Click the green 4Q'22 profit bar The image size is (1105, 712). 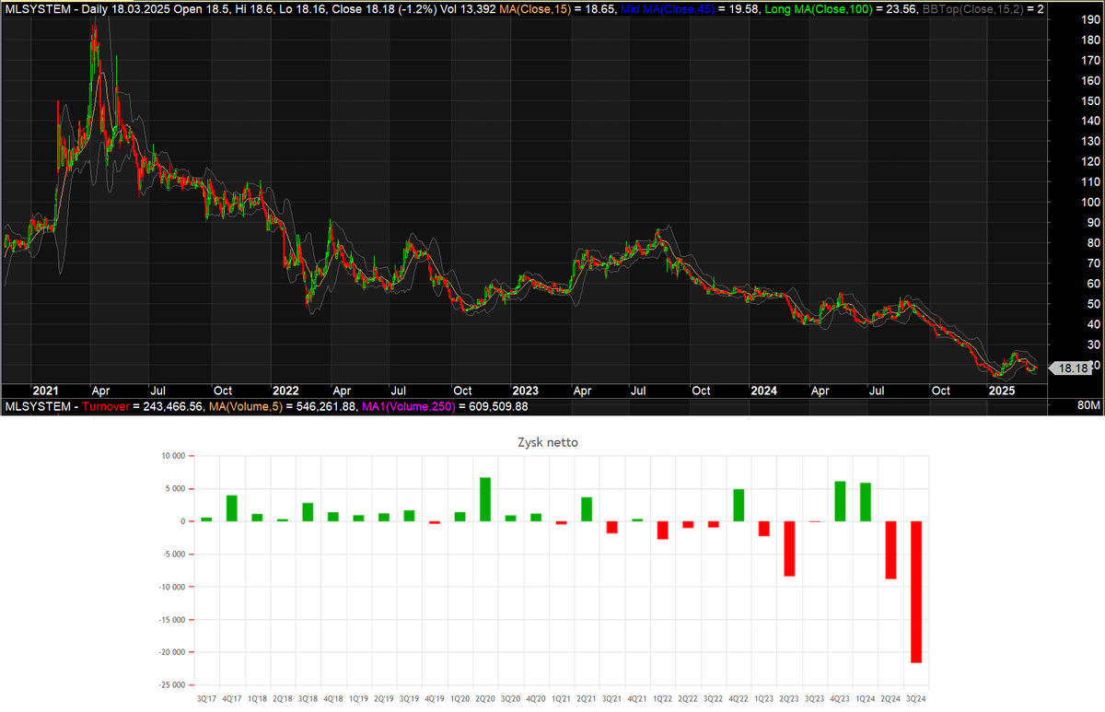pos(739,506)
